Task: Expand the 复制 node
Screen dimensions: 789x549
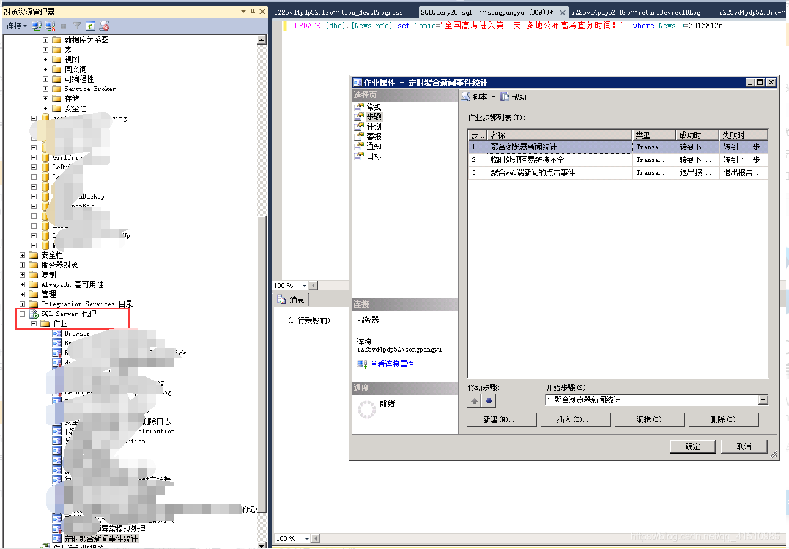Action: pos(22,274)
